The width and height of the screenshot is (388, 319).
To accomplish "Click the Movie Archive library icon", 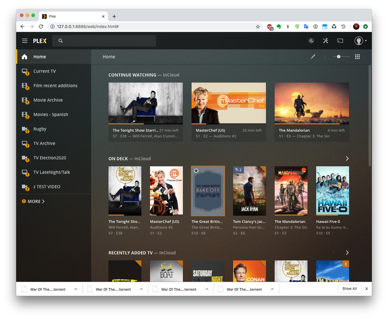I will [25, 100].
